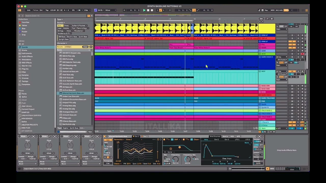Select the Env 2 modulation tab
Viewport: 326px width, 183px height.
pos(216,140)
